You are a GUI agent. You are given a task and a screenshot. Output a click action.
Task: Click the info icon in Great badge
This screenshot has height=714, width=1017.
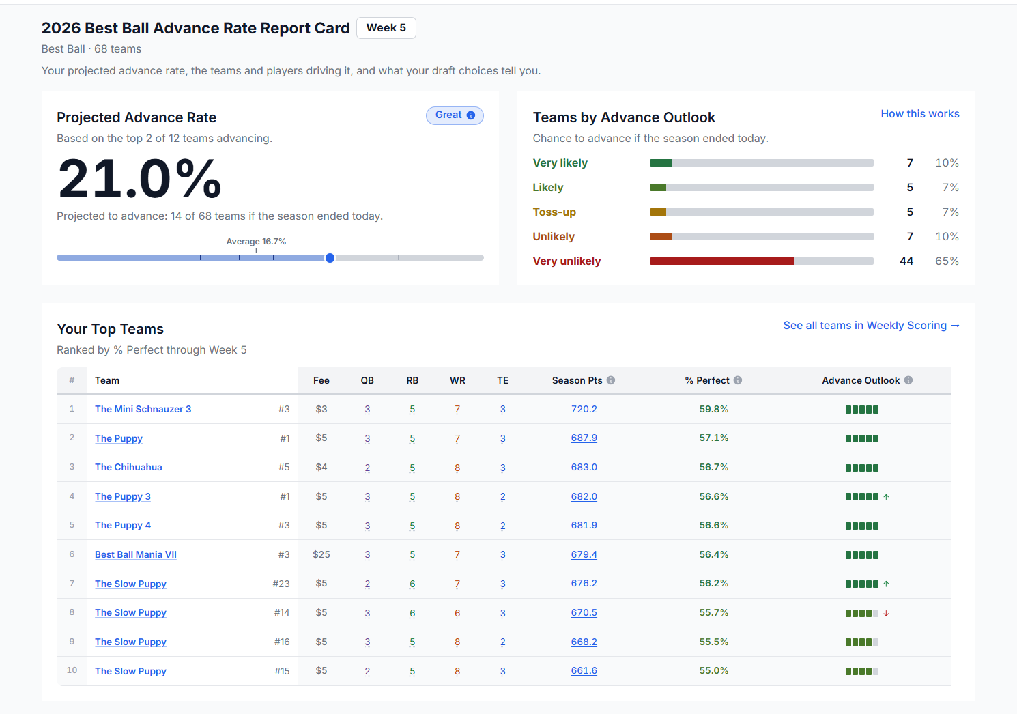471,115
